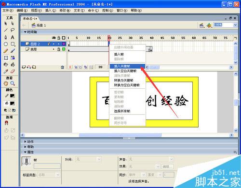Toggle visibility dot of the bottom layer
Screen dimensions: 241x188
(54, 49)
